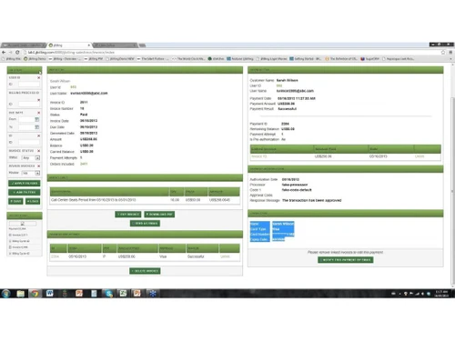
Task: Bookmark this page with the star icon
Action: click(x=443, y=53)
